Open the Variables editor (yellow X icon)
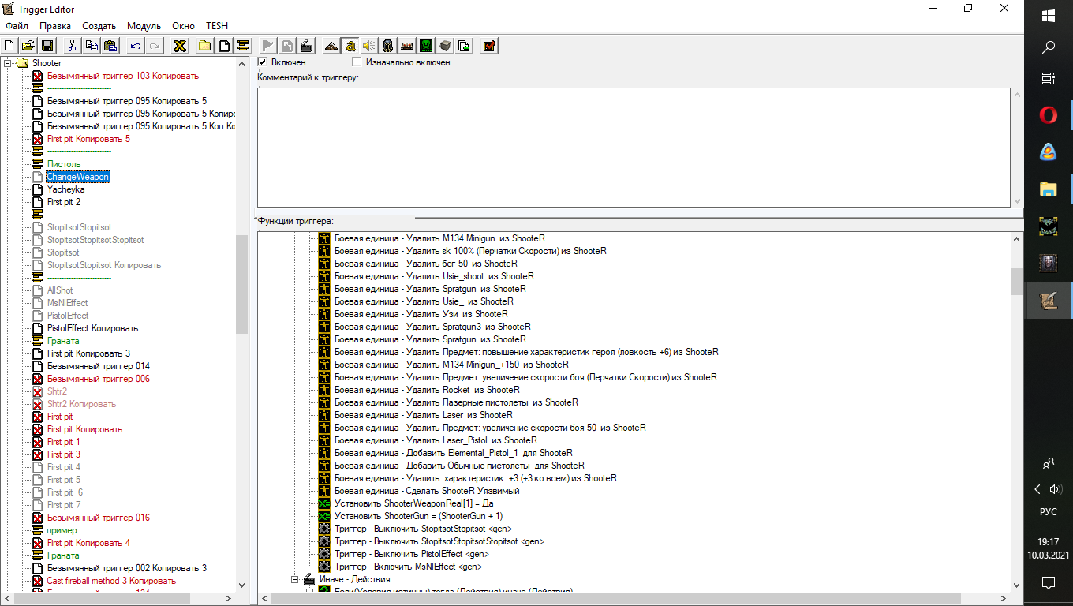This screenshot has width=1073, height=606. point(180,46)
